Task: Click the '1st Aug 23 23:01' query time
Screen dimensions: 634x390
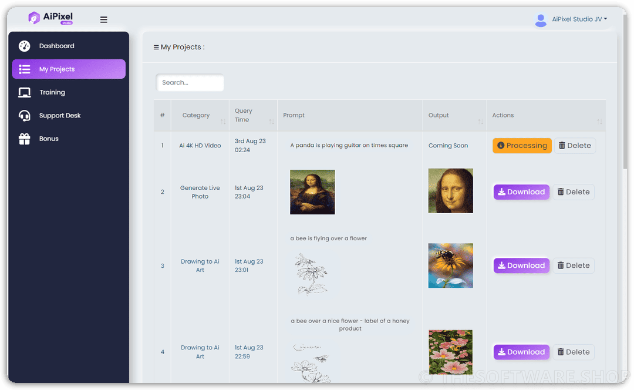Action: point(249,266)
